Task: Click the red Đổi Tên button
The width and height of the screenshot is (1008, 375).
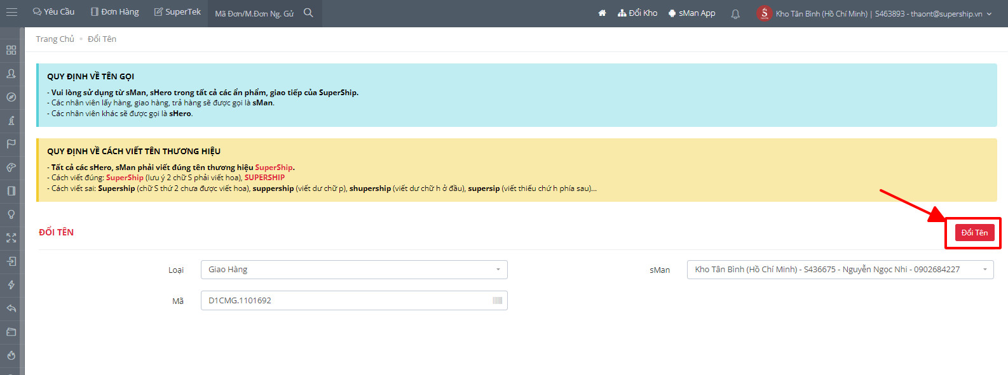Action: 974,233
